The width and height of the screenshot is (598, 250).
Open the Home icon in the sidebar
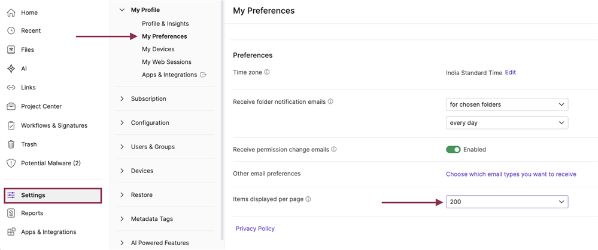click(x=11, y=13)
